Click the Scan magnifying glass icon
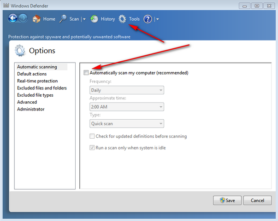Image resolution: width=278 pixels, height=221 pixels. (x=63, y=18)
